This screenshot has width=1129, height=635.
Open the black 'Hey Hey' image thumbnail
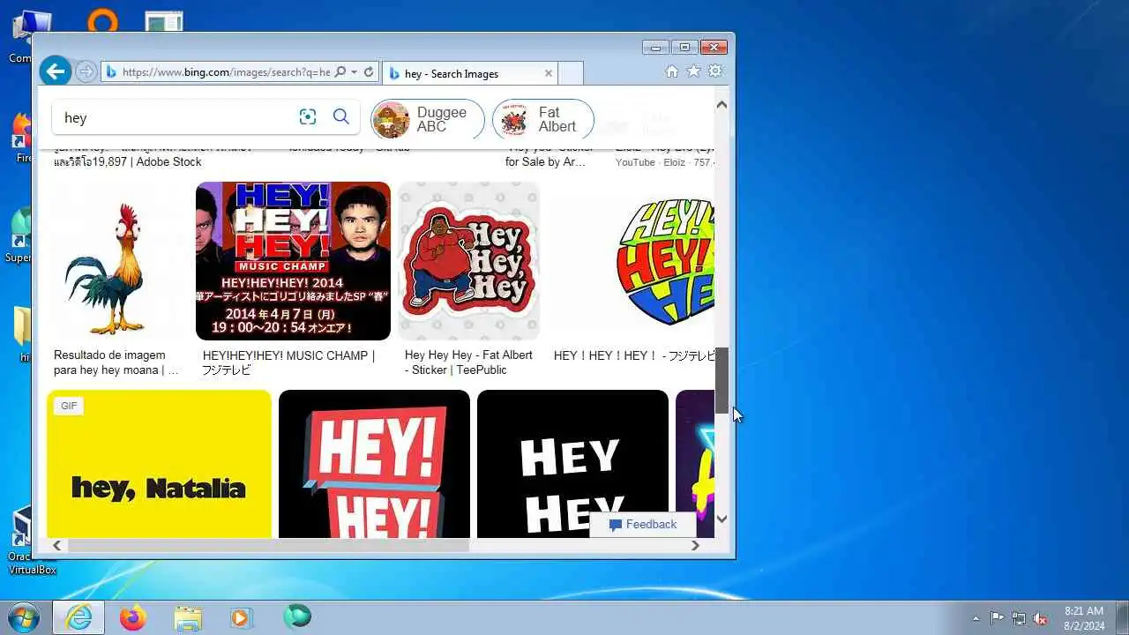pos(572,464)
